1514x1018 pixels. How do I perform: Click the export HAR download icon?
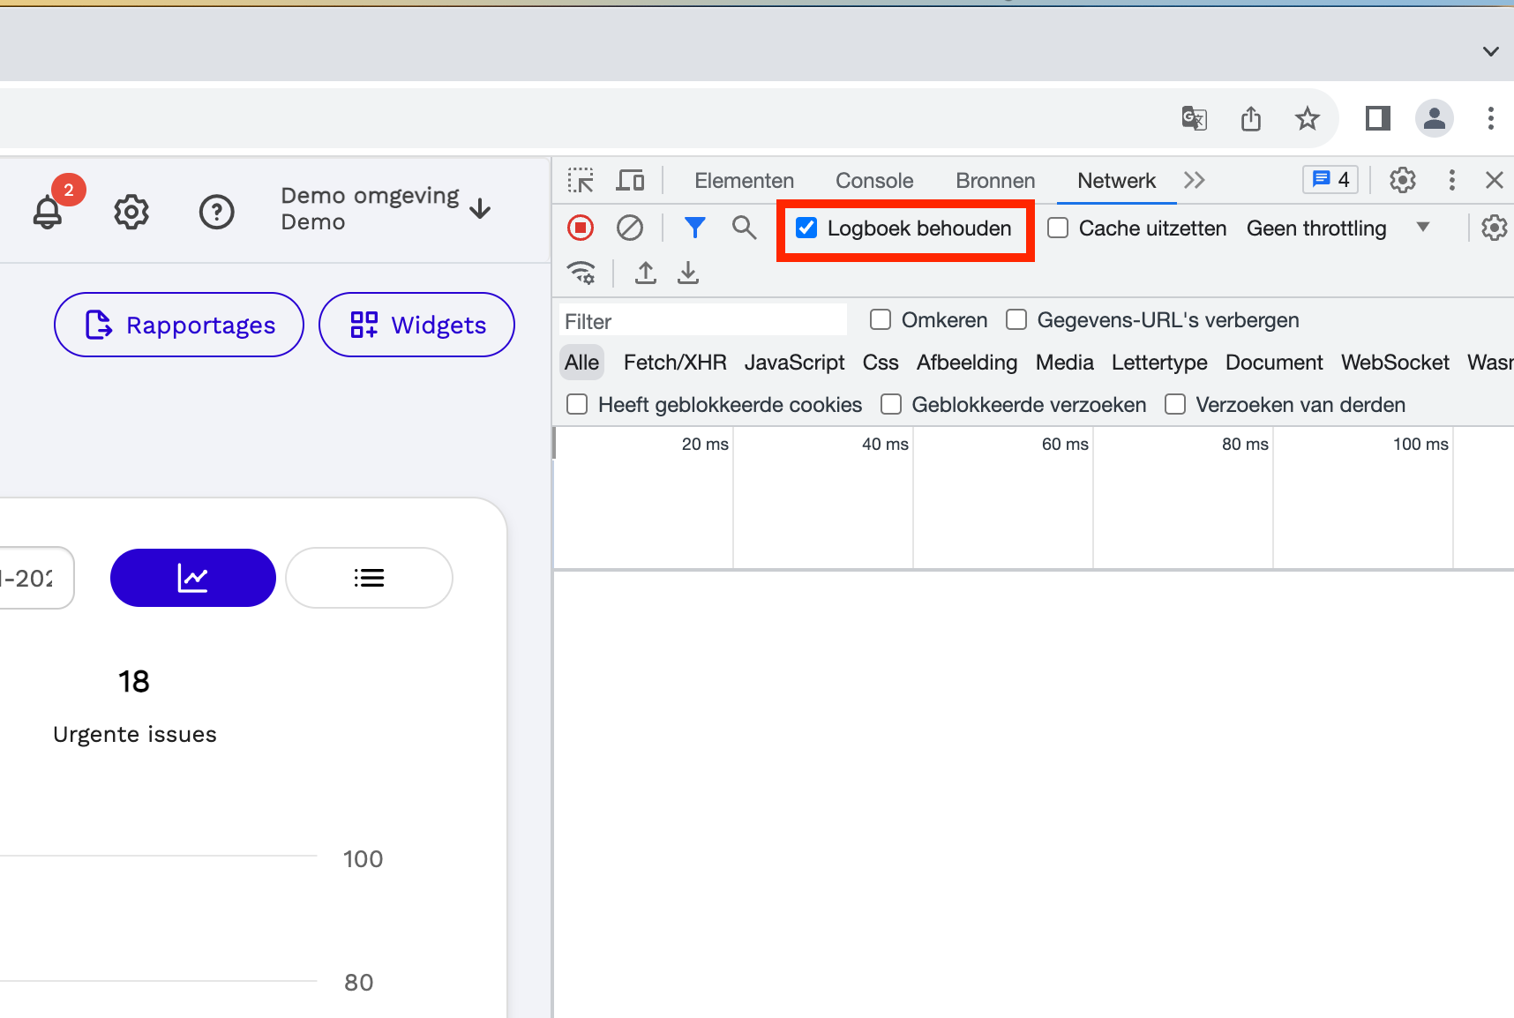[688, 273]
